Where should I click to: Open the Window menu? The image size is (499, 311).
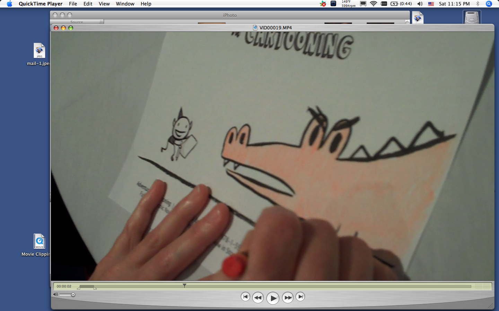coord(125,4)
